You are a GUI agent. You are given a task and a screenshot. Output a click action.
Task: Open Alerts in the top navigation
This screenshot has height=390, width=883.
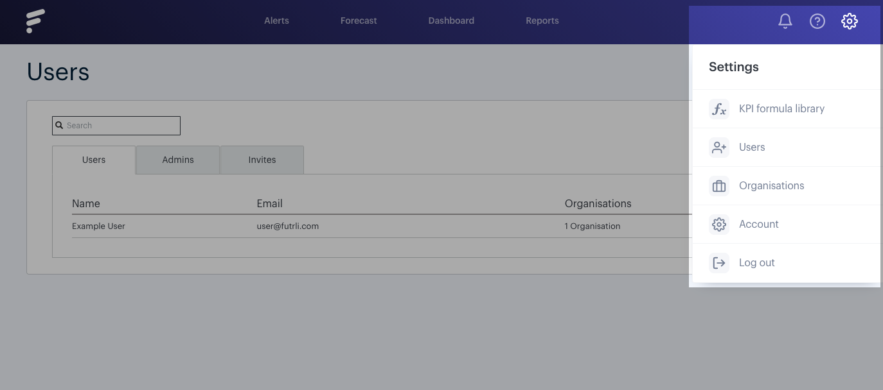276,21
